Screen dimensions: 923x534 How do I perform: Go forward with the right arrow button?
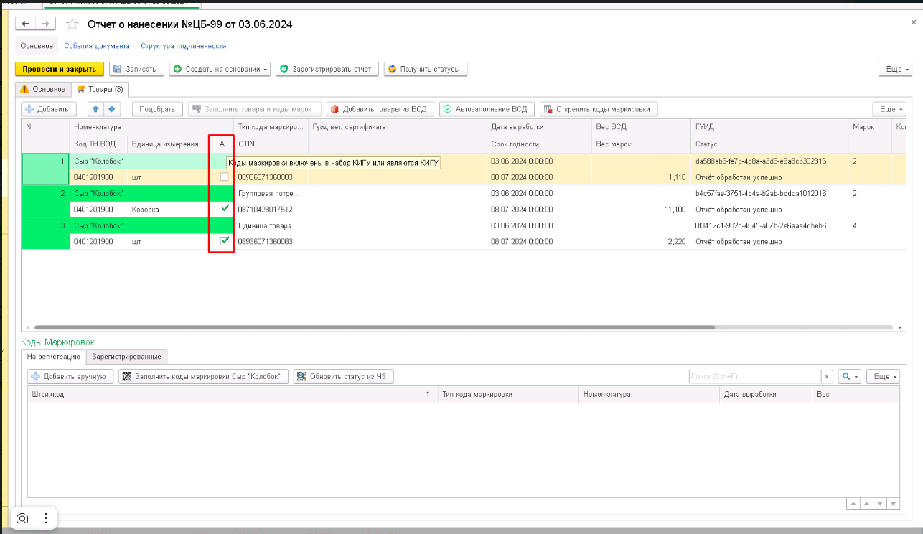click(45, 24)
